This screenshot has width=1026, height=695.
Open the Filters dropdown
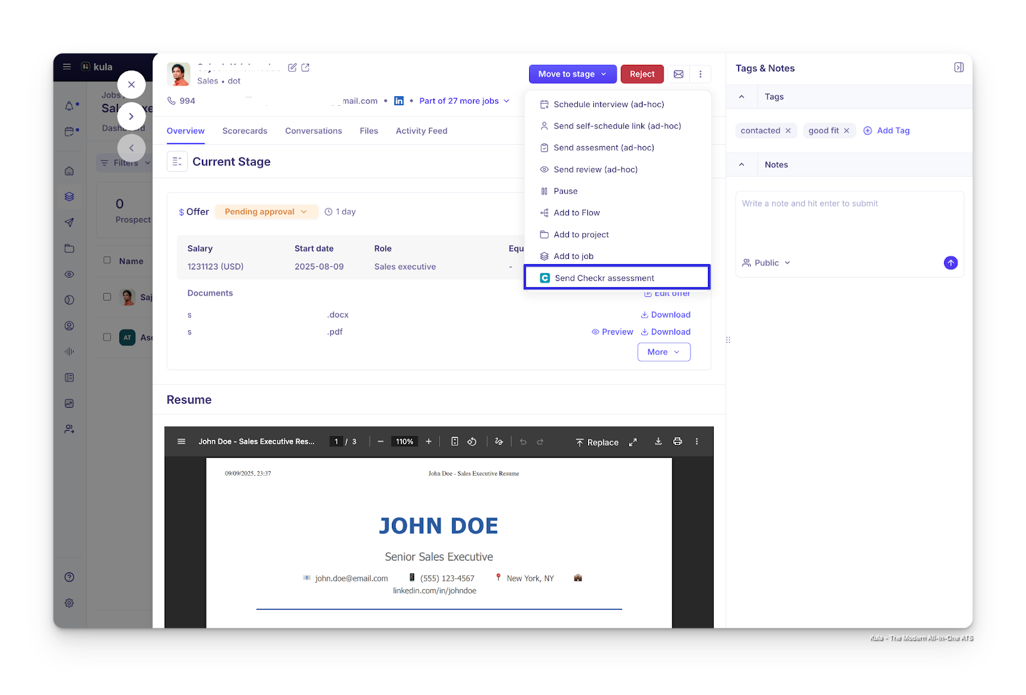[x=126, y=163]
